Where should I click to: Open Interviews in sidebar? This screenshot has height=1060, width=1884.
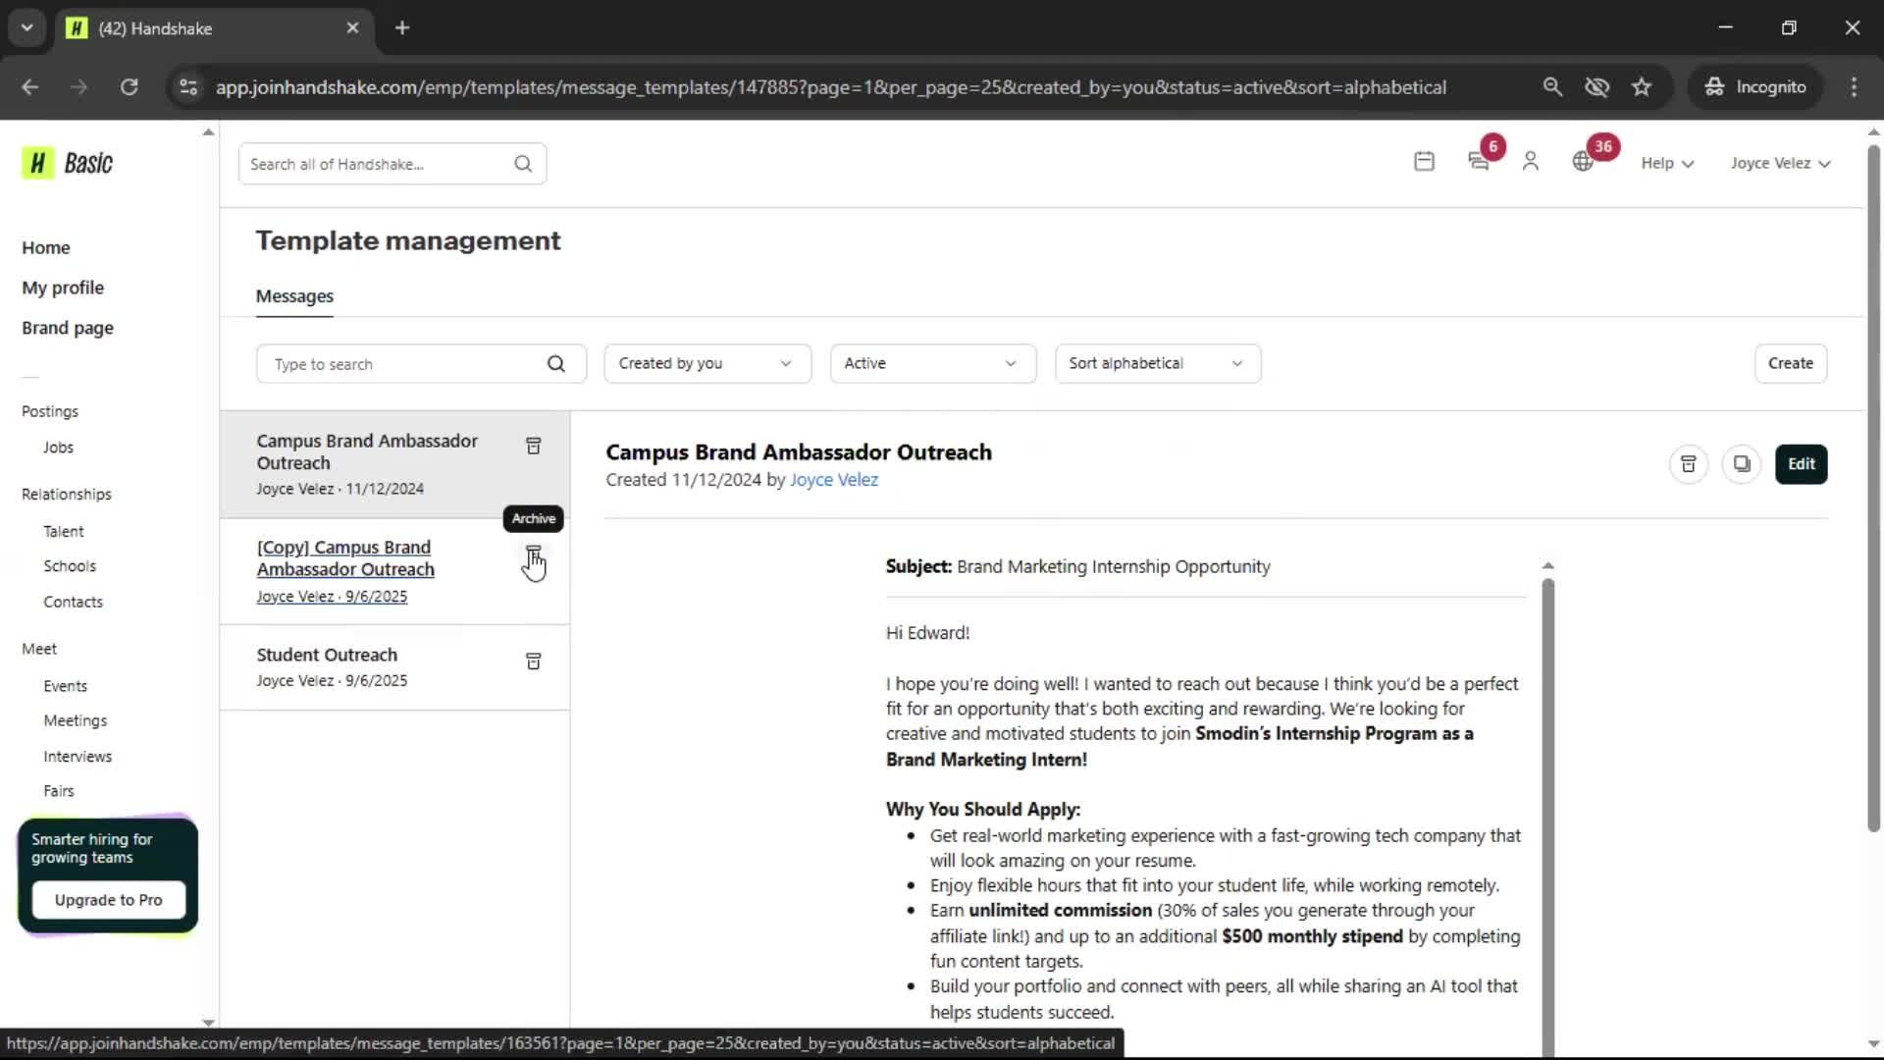coord(78,757)
